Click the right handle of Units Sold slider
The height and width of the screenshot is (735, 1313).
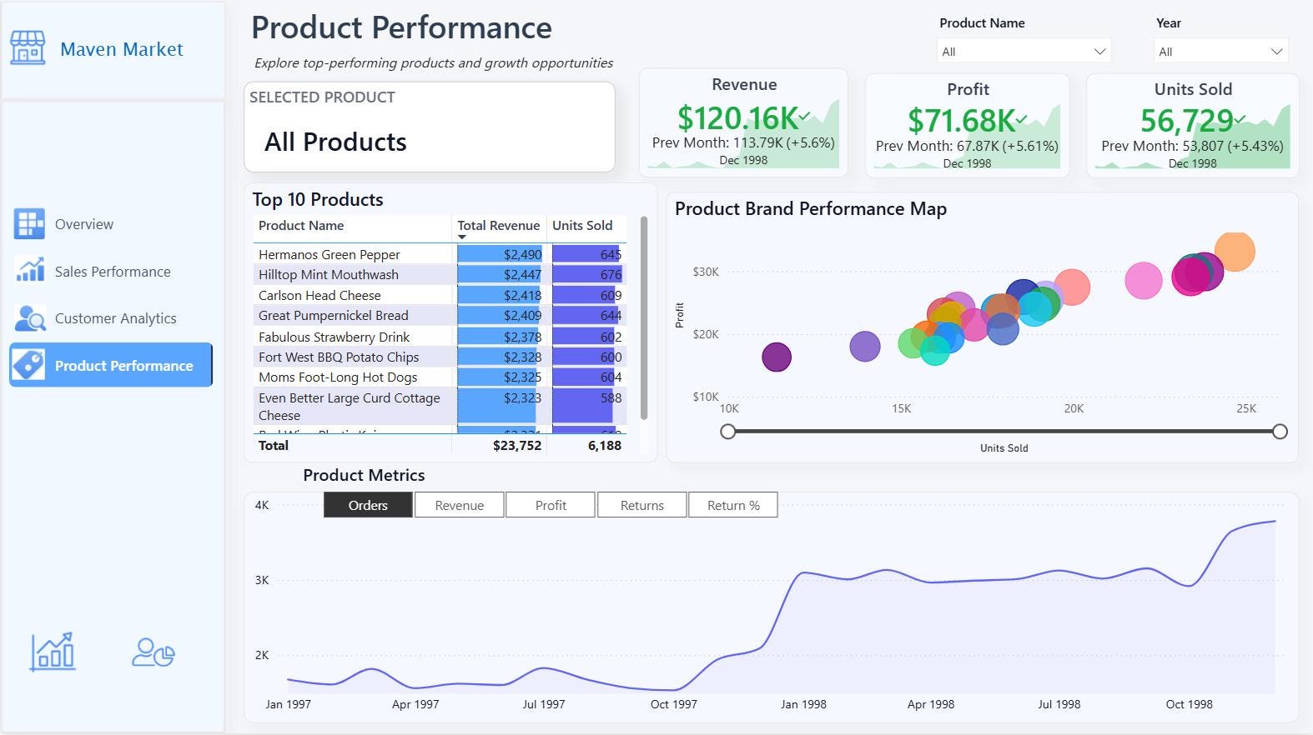[1280, 432]
